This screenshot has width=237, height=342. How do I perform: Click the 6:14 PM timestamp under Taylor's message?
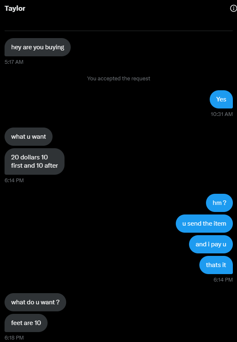14,181
